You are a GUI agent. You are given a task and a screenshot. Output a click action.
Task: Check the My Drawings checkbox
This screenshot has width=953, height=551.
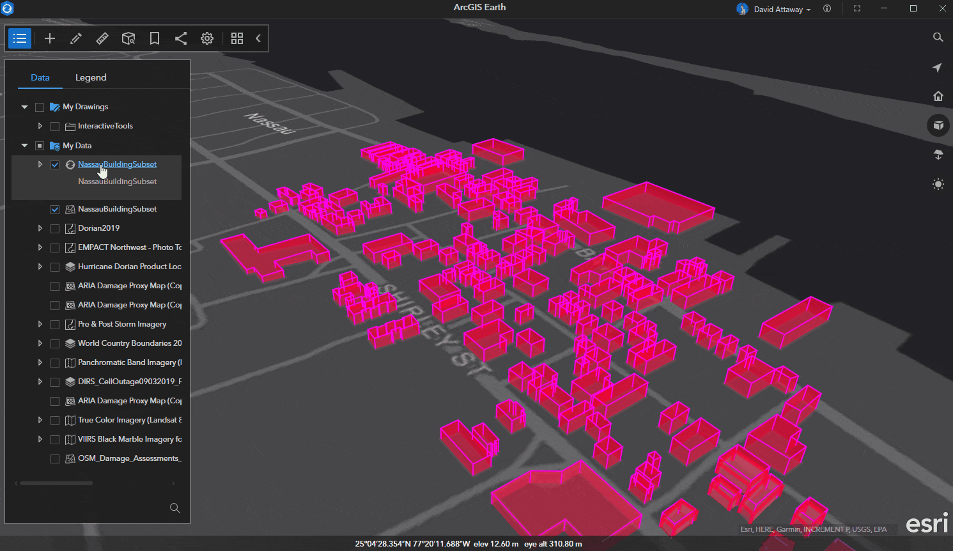pos(40,107)
